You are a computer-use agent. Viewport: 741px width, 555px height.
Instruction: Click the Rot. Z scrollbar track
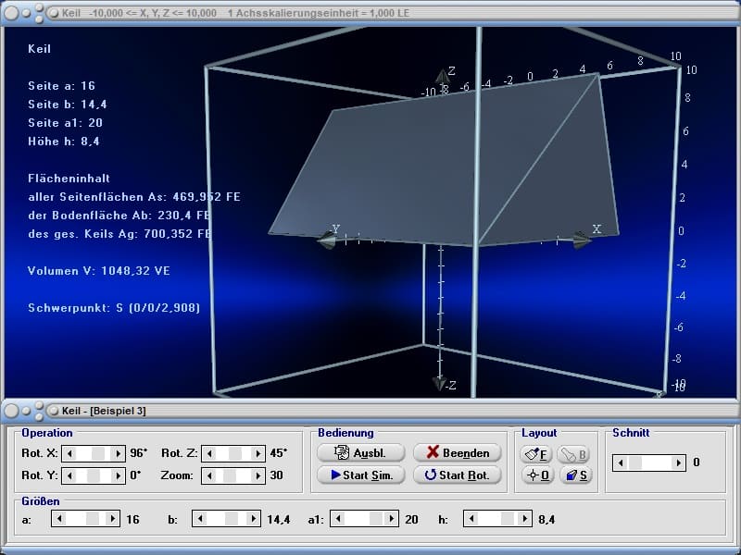233,453
